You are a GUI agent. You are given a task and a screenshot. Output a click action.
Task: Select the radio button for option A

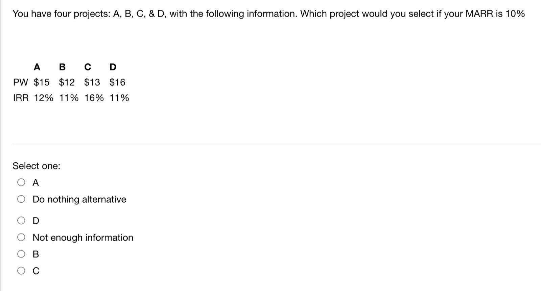21,182
